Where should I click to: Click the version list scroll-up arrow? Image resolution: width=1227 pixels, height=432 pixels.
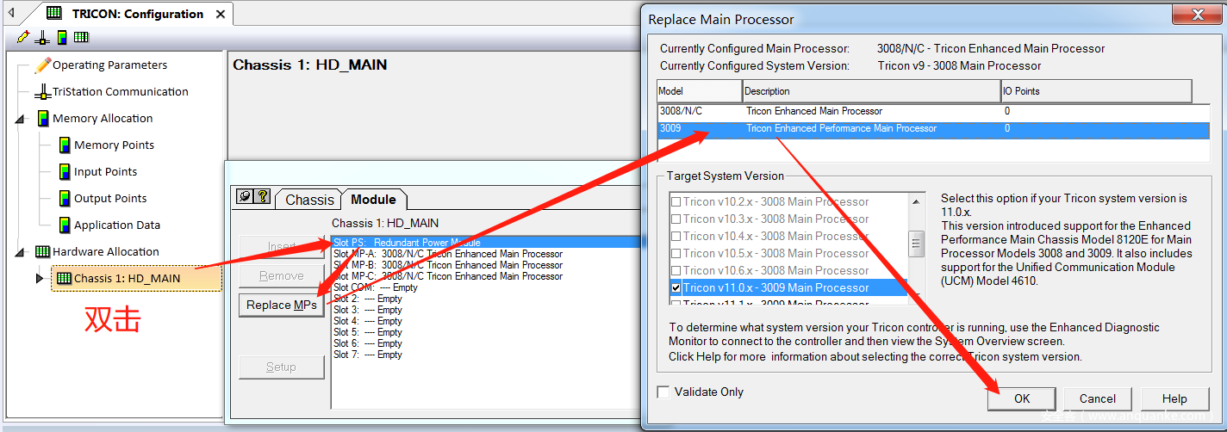(917, 201)
